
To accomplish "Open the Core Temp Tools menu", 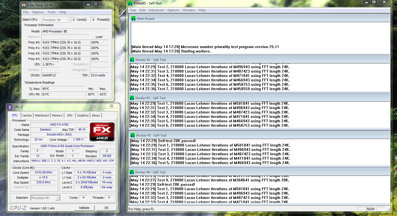I will [52, 12].
